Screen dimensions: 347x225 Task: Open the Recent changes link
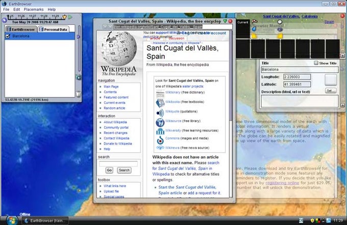115,133
